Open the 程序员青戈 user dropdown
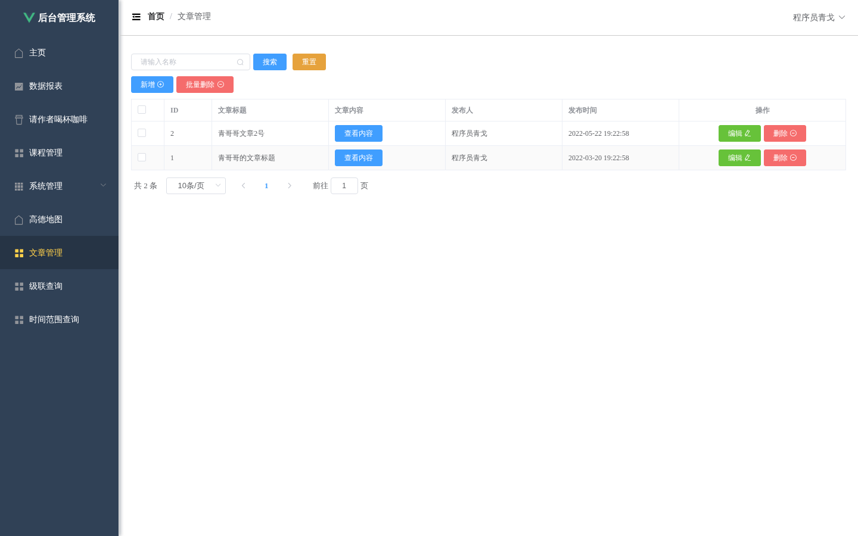Screen dimensions: 858x536 click(x=819, y=17)
